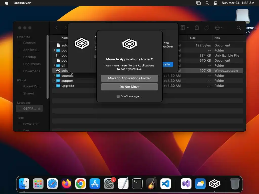Open Finder share toolbar icon
259x194 pixels.
(x=197, y=28)
